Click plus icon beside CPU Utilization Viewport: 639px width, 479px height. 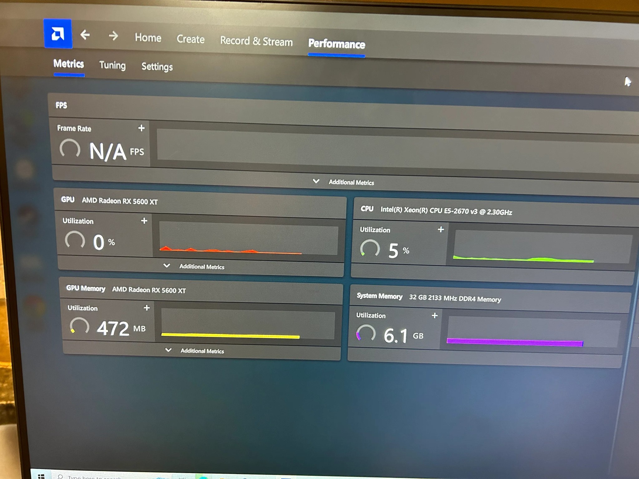(x=441, y=230)
